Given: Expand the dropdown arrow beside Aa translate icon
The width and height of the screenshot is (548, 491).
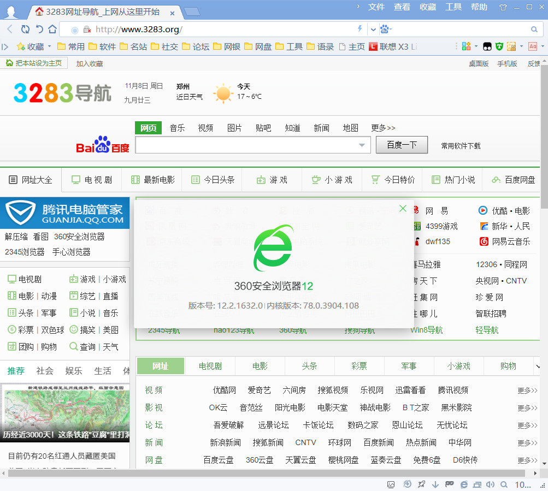Looking at the screenshot, I should pos(543,46).
